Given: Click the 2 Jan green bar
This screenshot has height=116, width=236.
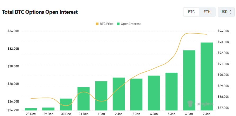Looking at the screenshot, I should pyautogui.click(x=119, y=94).
